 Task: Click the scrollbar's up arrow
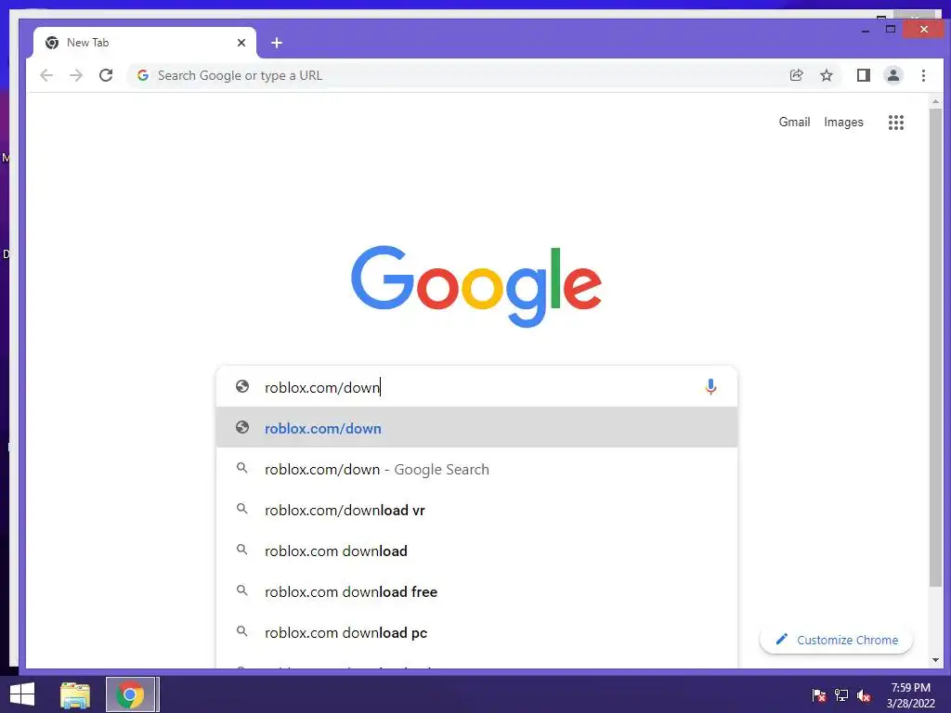pos(935,101)
